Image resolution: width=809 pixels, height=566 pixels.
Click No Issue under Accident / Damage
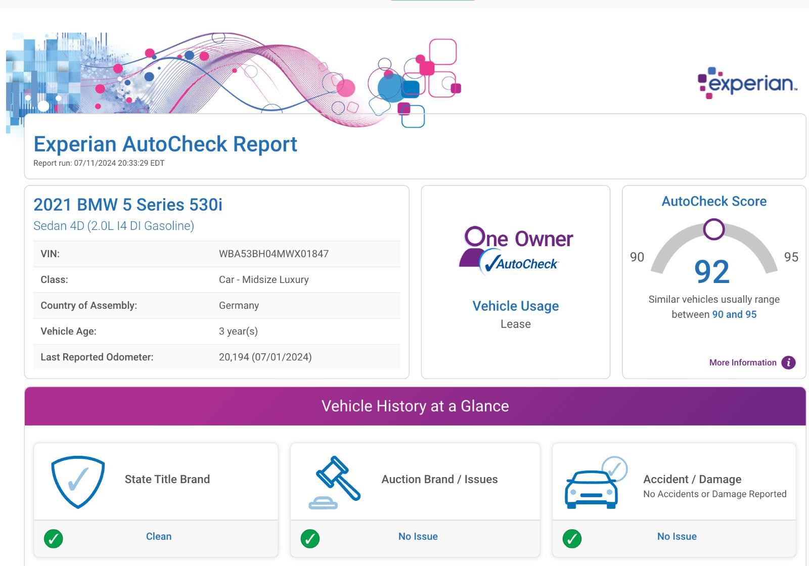(677, 536)
